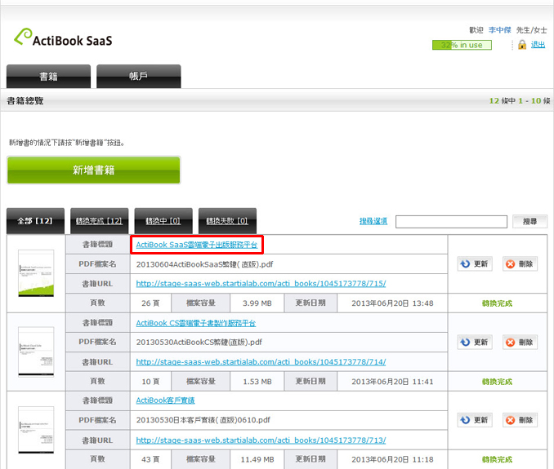Click the record count text 12 條中 1 - 10 條

[520, 101]
